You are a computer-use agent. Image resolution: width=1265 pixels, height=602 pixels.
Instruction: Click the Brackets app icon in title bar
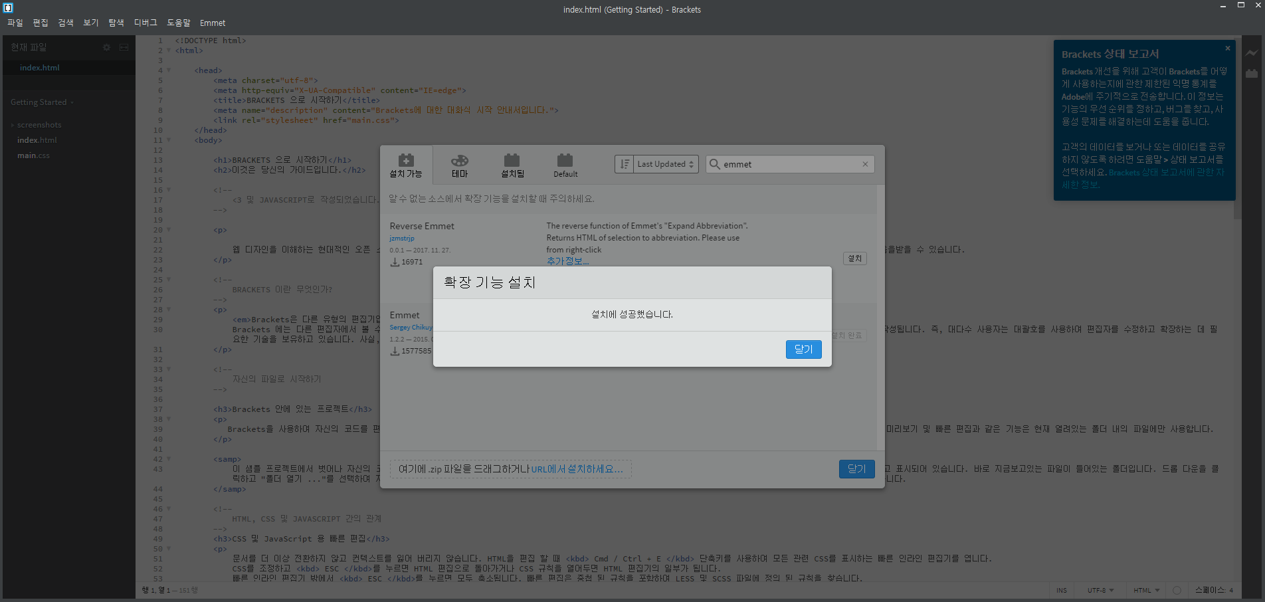pos(8,7)
